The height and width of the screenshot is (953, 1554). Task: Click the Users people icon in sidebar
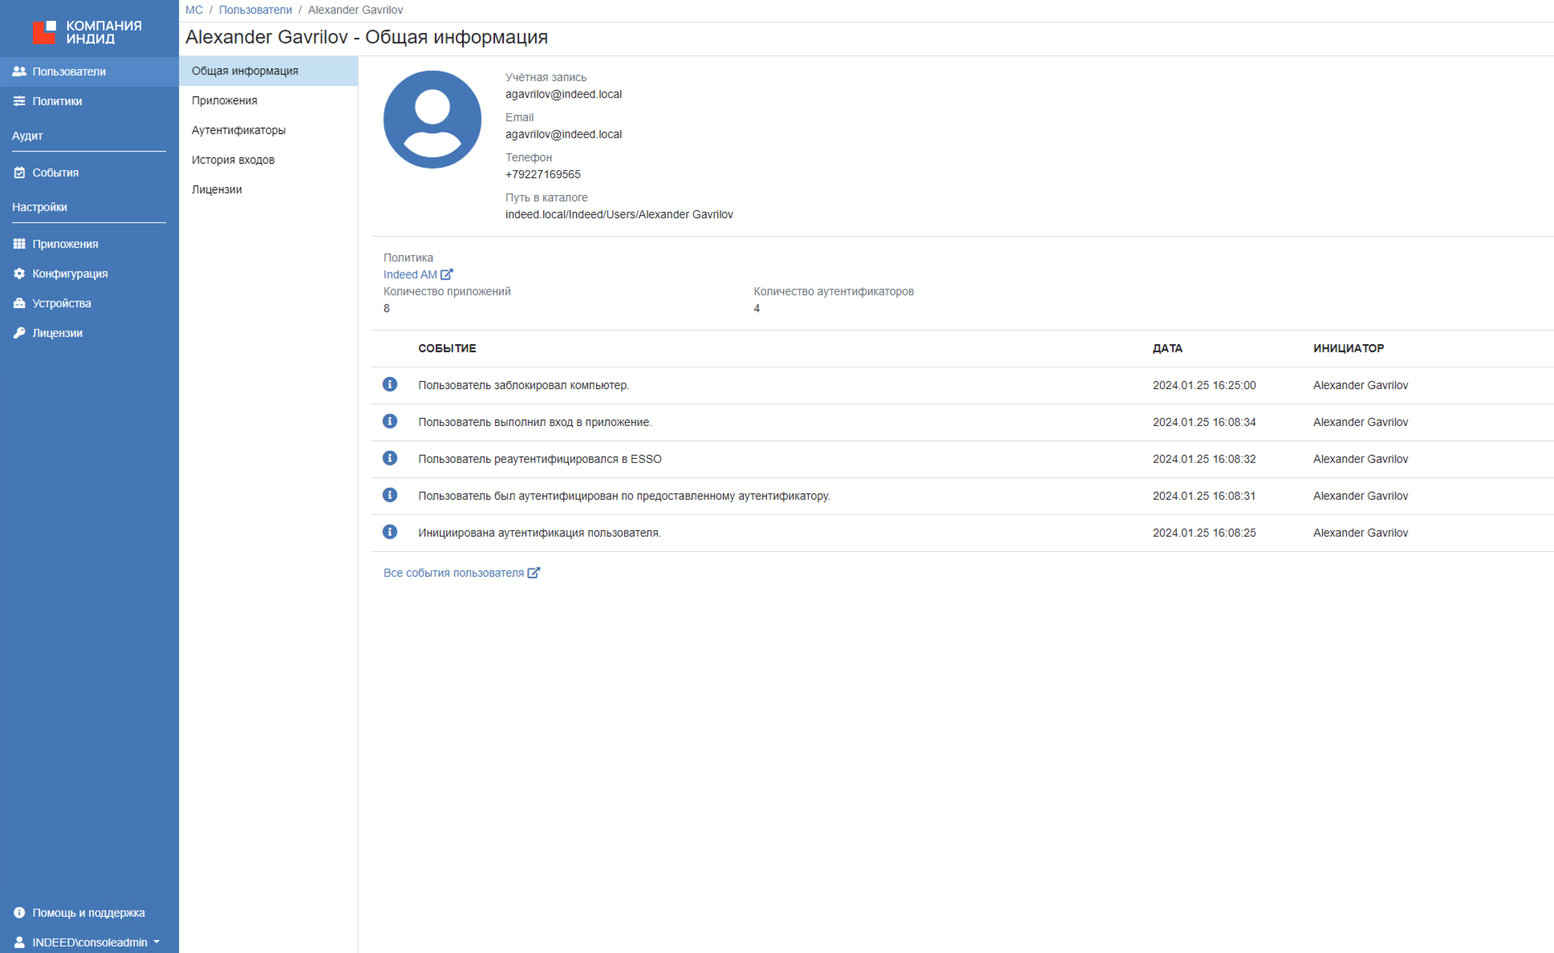[19, 71]
